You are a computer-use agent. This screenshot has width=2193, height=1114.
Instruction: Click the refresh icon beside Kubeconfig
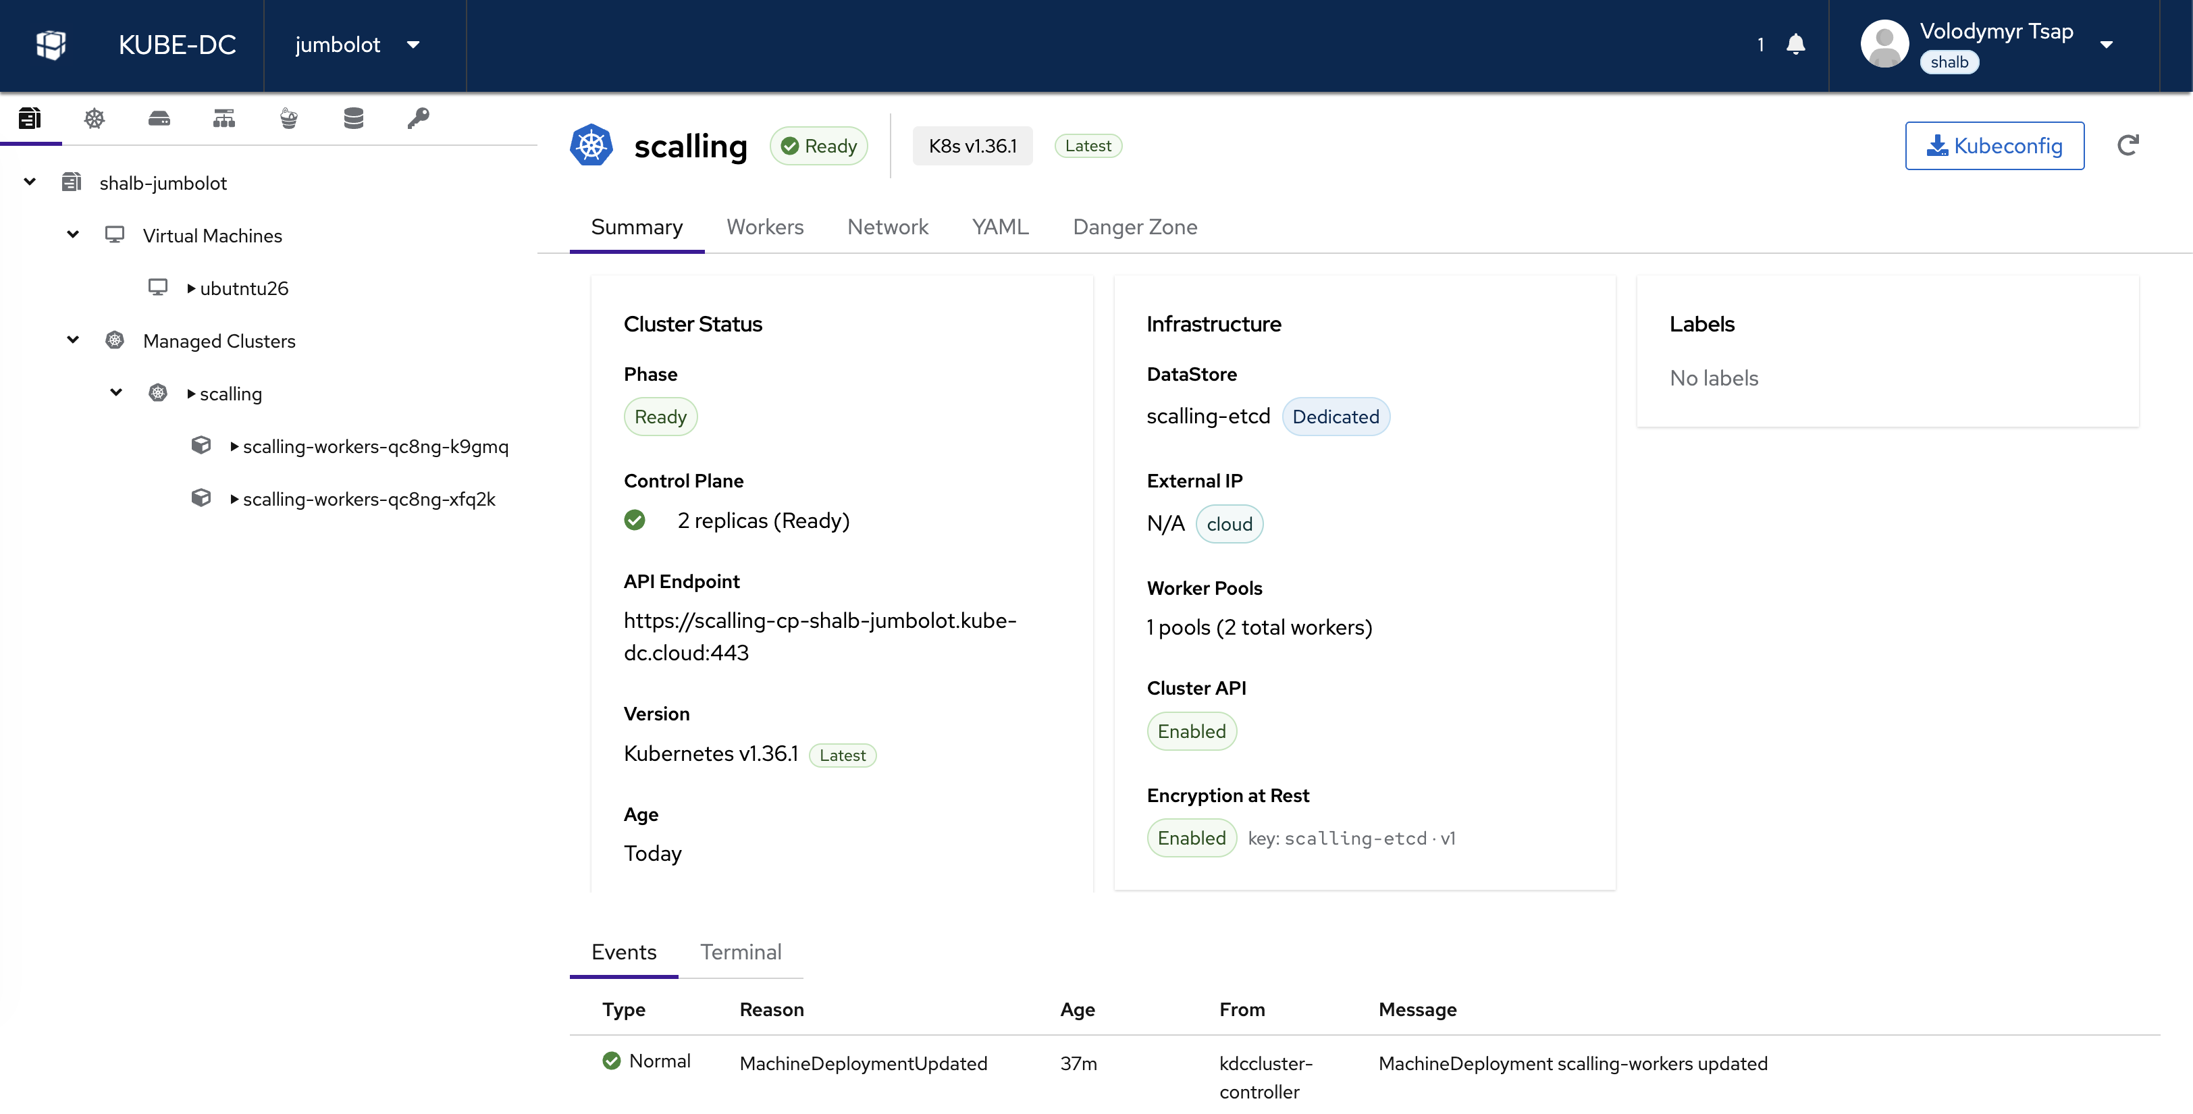coord(2128,146)
